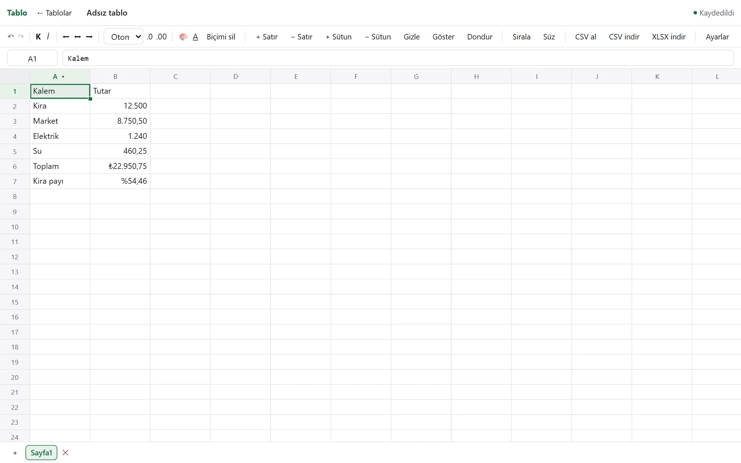Select cell with value %54,46

120,181
